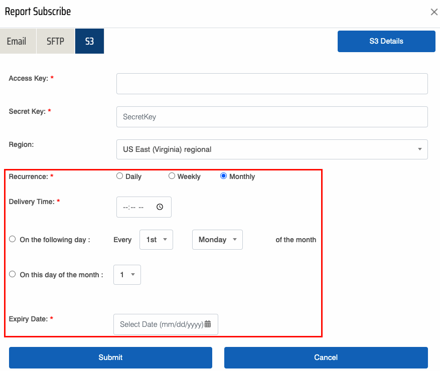Enable the 'On the following day' option
The image size is (440, 371).
tap(13, 239)
